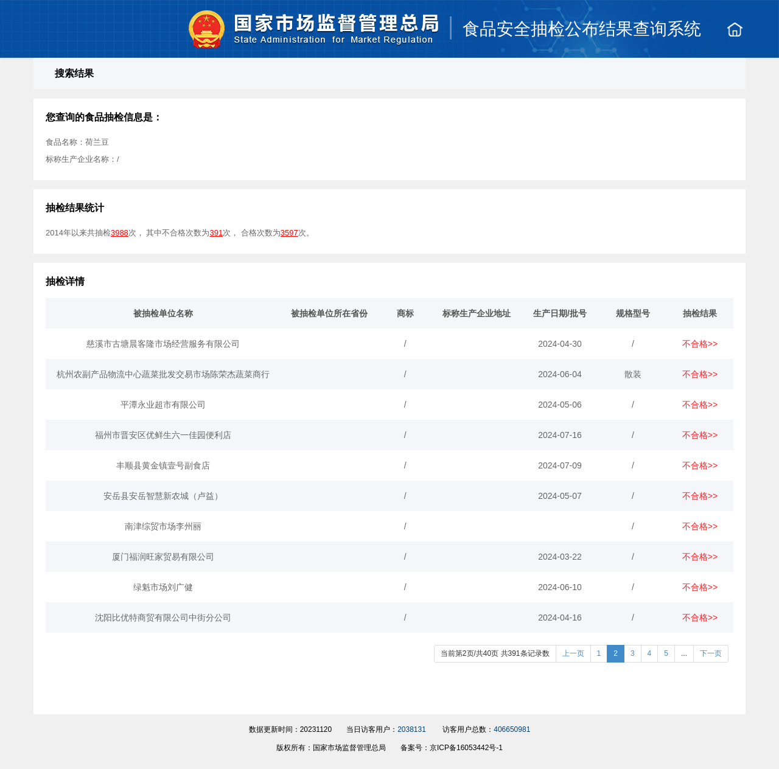Image resolution: width=779 pixels, height=769 pixels.
Task: Click the national emblem logo
Action: tap(207, 29)
